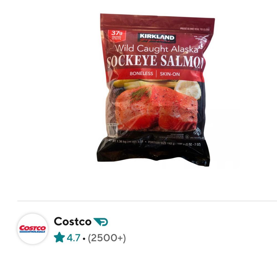Click the Sockeye Salmon title on package

155,61
